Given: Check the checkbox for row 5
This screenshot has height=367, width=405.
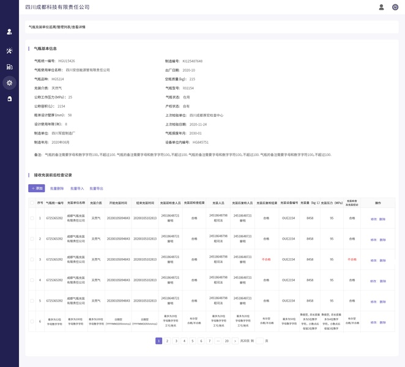Looking at the screenshot, I should pyautogui.click(x=32, y=301).
